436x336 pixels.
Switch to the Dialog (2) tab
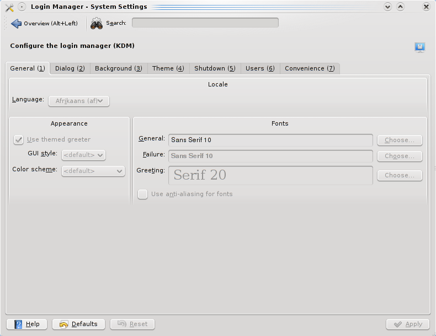pyautogui.click(x=70, y=68)
